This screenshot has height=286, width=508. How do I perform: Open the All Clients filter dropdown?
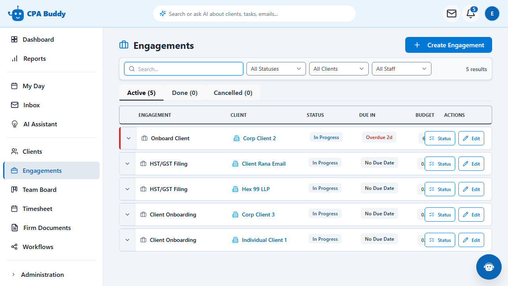coord(339,69)
